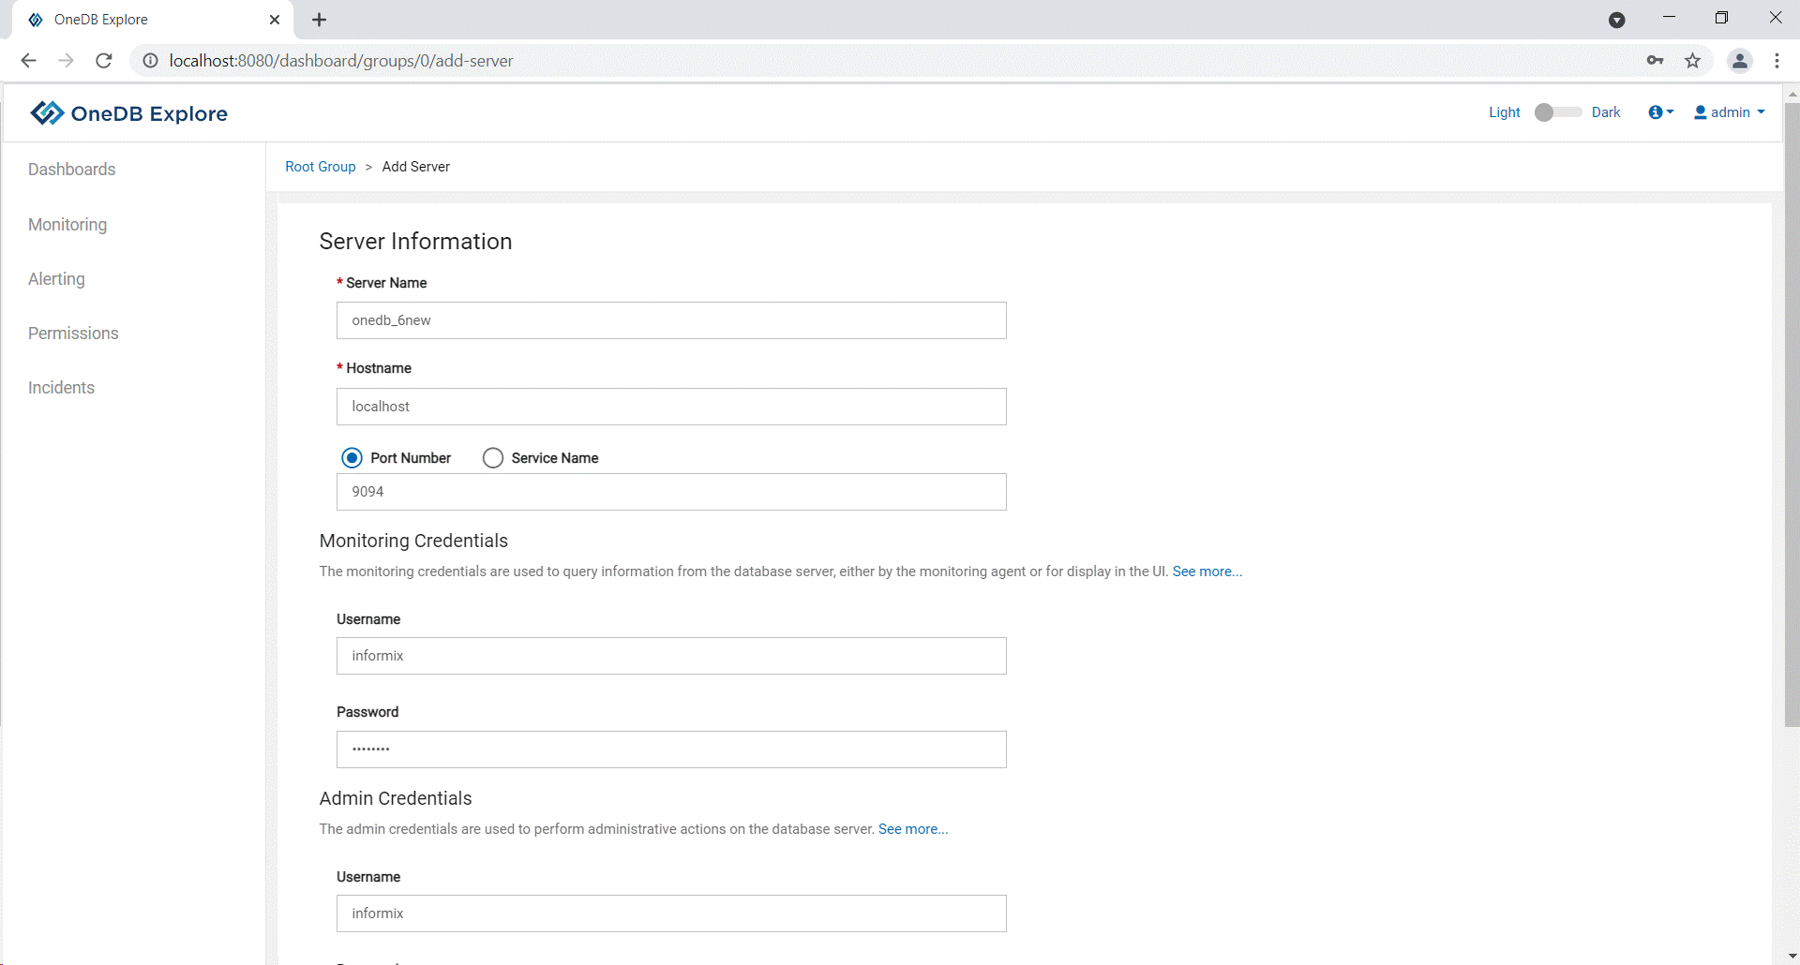
Task: Click the OneDB Explore logo icon
Action: pyautogui.click(x=47, y=113)
